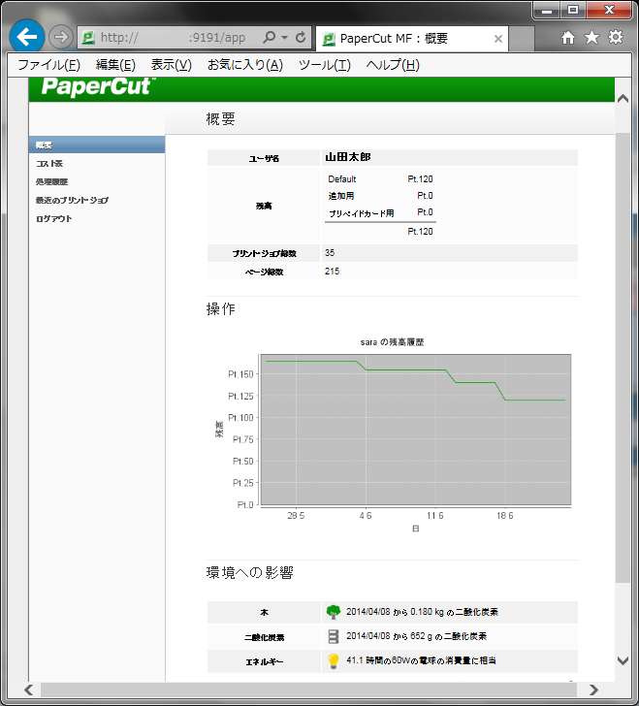639x706 pixels.
Task: Click the 追加用 balance label
Action: coord(341,196)
